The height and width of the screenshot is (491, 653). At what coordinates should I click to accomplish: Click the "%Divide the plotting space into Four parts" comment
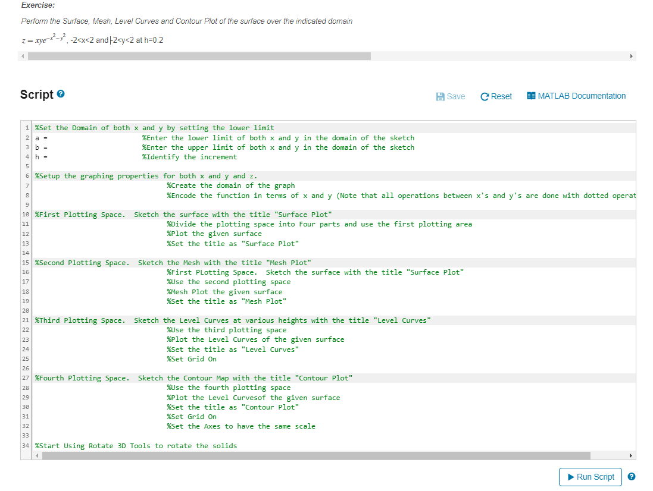pos(320,224)
